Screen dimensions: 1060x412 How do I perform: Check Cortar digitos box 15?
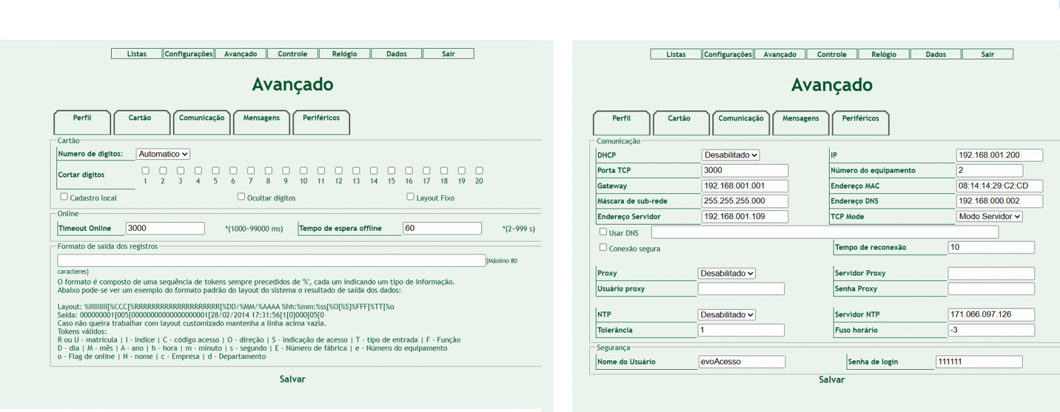click(x=391, y=170)
